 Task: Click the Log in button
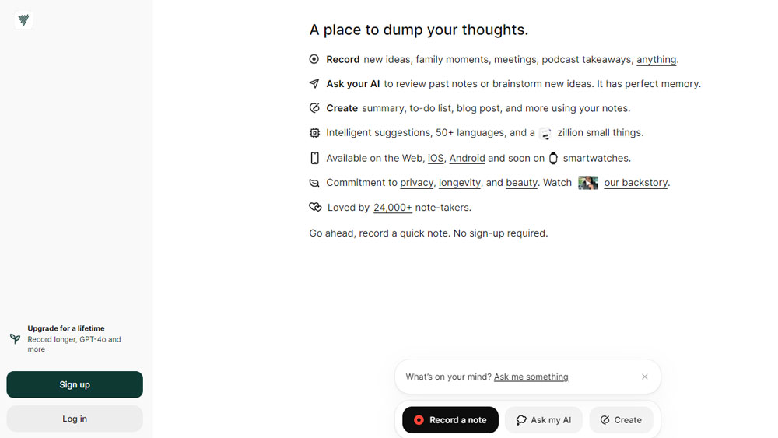(x=75, y=419)
